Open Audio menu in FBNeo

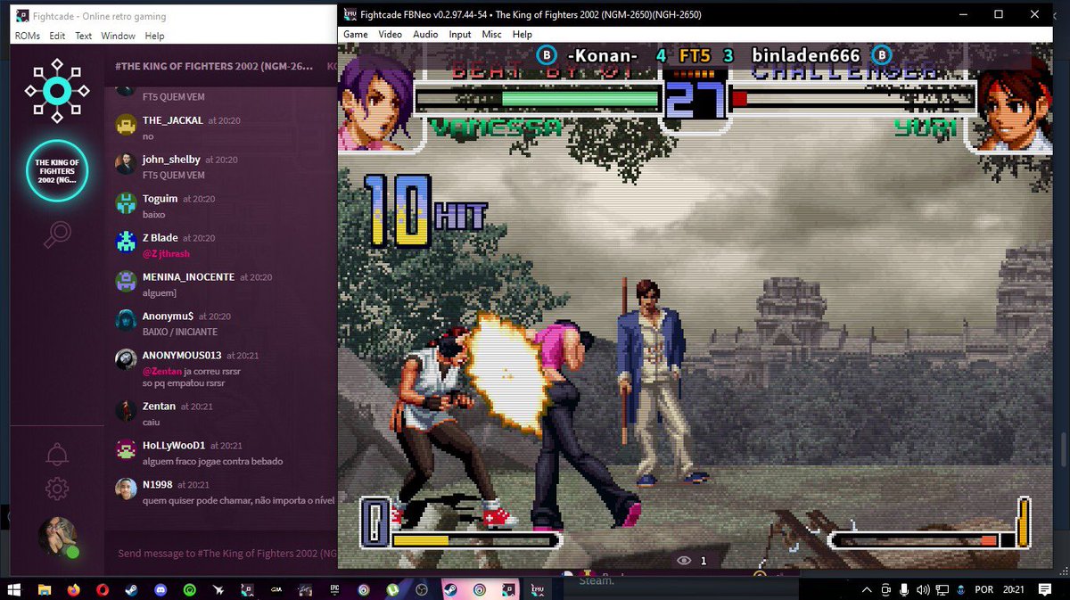pyautogui.click(x=425, y=34)
